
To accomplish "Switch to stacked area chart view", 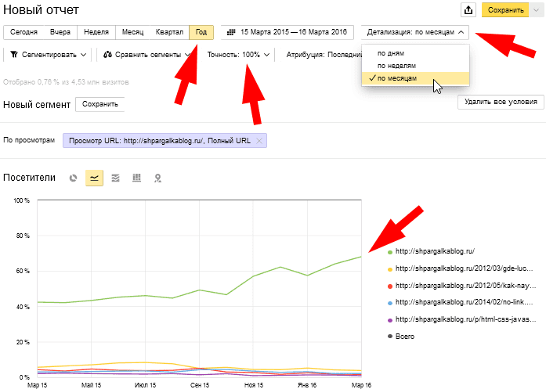I will coord(115,178).
